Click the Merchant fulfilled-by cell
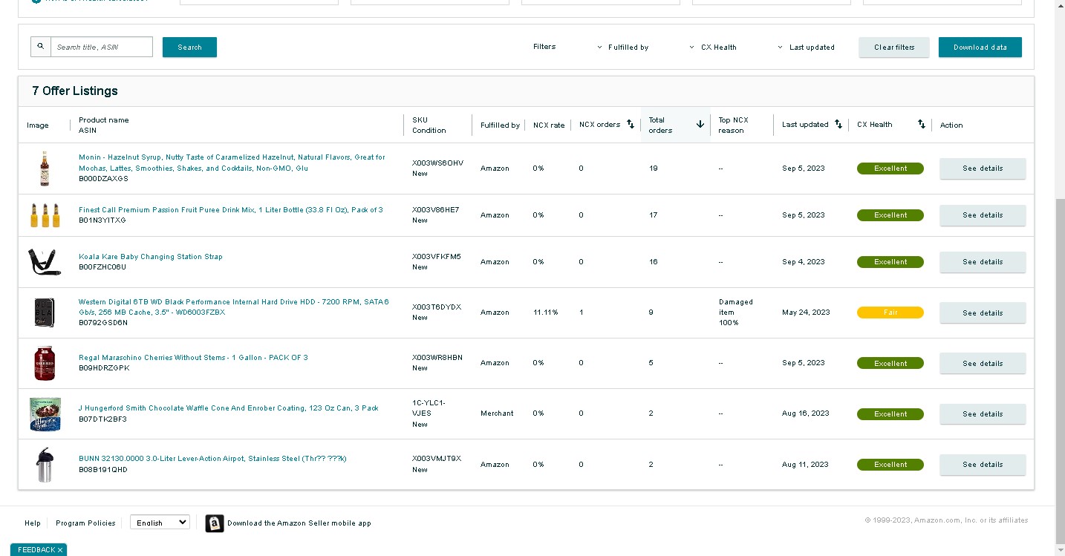 [x=497, y=413]
